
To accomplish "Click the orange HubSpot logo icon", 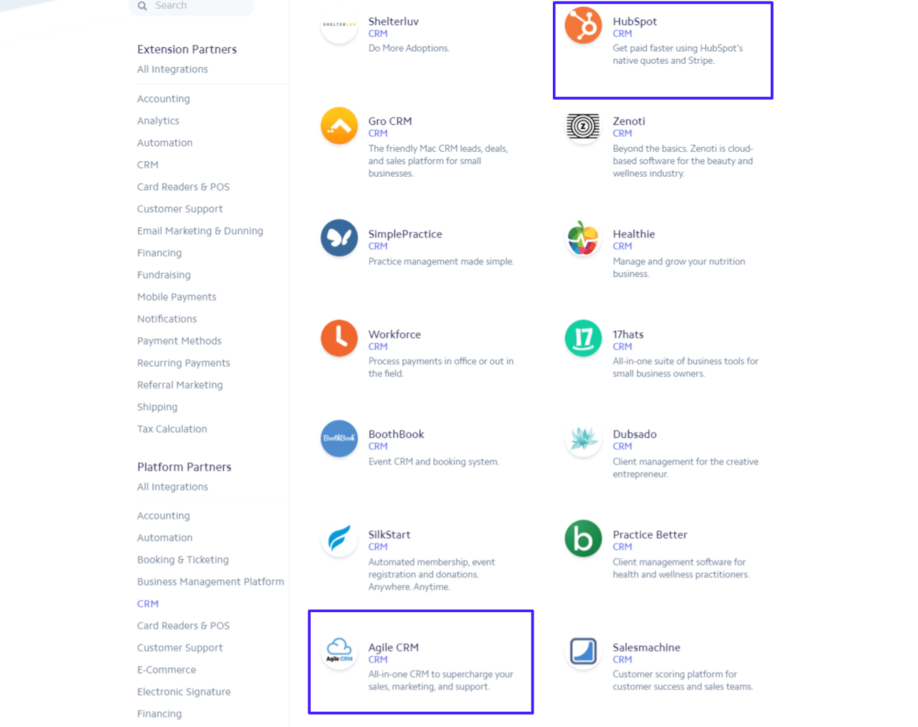I will [x=583, y=25].
